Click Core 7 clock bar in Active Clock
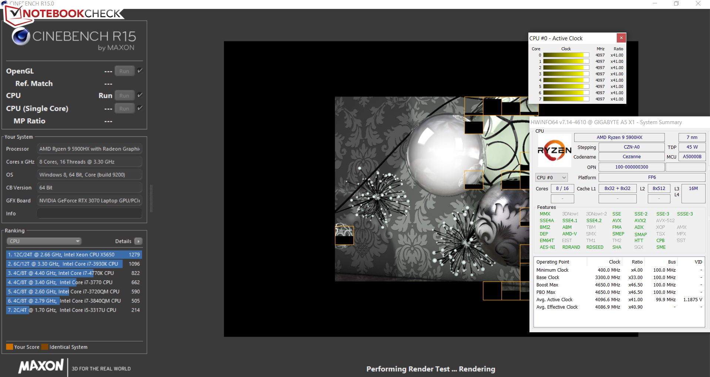The height and width of the screenshot is (377, 710). coord(566,99)
